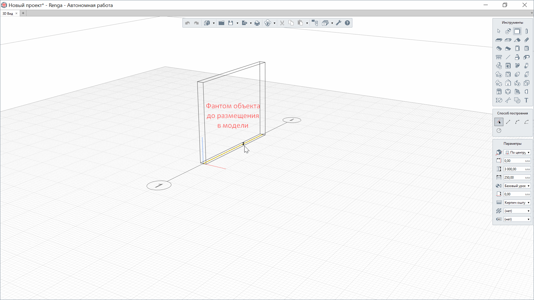This screenshot has width=534, height=300.
Task: Select the washing machine equipment tool
Action: 508,66
